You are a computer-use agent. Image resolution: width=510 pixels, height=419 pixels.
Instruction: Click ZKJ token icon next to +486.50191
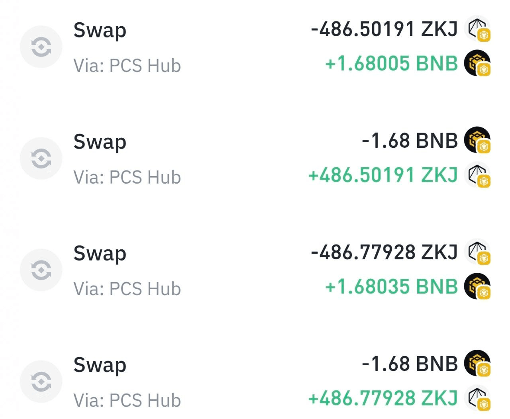pos(477,174)
